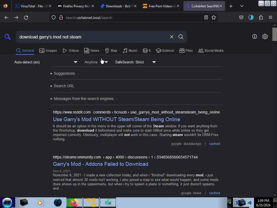This screenshot has height=208, width=277.
Task: Click the insecure connection padlock icon
Action: click(61, 18)
